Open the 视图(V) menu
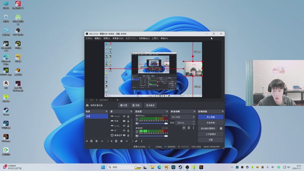Viewport: 304px width, 171px height. (x=107, y=38)
